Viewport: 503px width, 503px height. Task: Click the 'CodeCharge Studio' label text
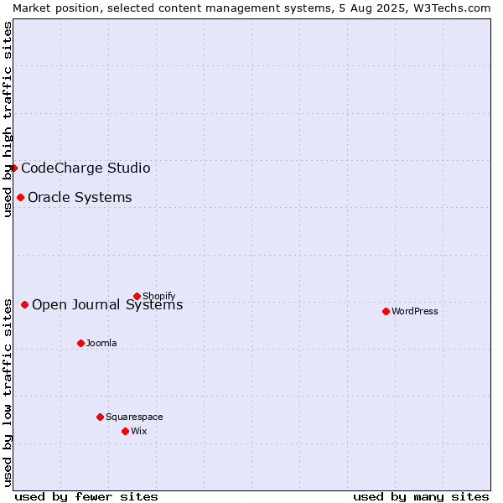pos(86,169)
